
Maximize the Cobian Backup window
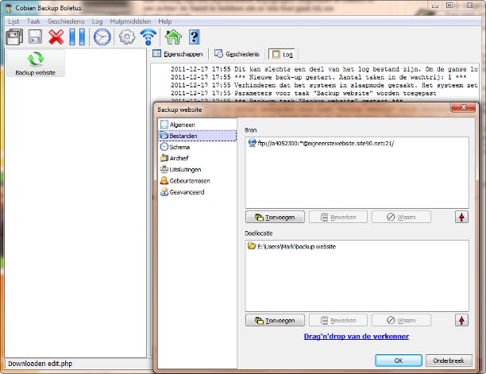(449, 6)
